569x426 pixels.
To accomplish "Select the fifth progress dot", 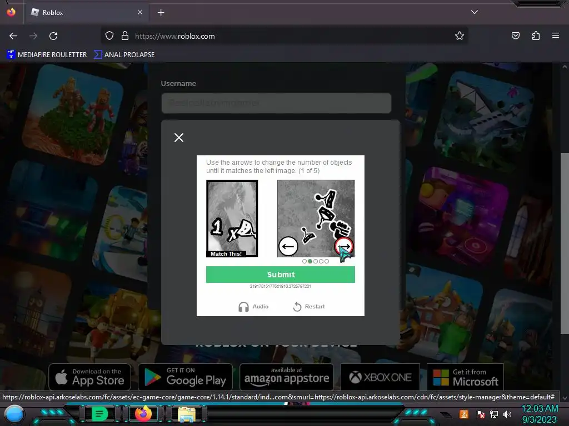I will [327, 261].
